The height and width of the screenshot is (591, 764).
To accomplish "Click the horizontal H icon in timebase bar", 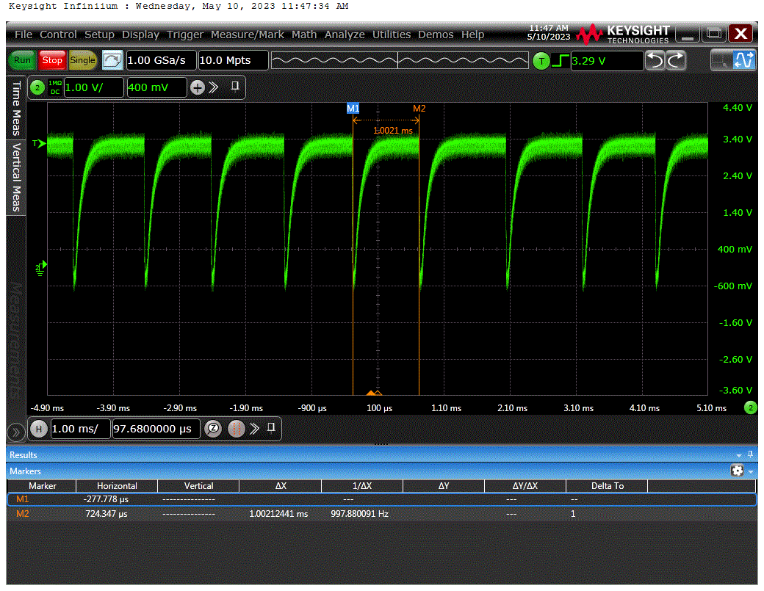I will point(38,429).
